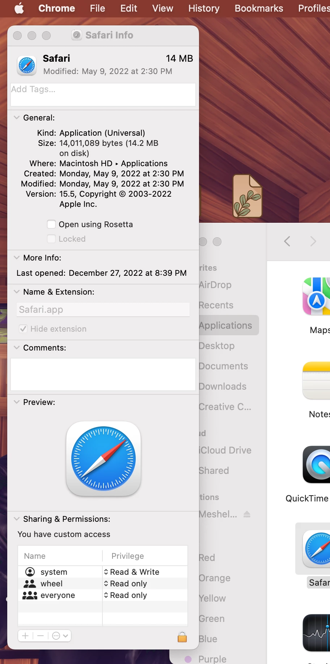
Task: Select Applications in Finder sidebar
Action: 229,325
